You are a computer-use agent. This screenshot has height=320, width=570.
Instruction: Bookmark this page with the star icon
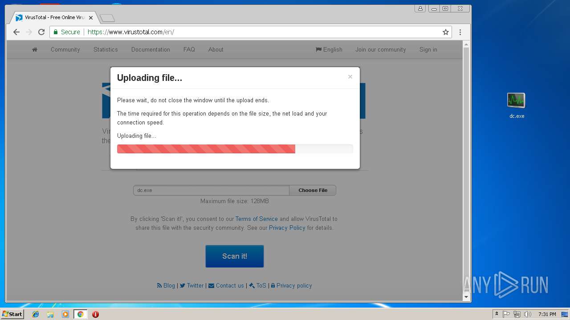(x=445, y=32)
